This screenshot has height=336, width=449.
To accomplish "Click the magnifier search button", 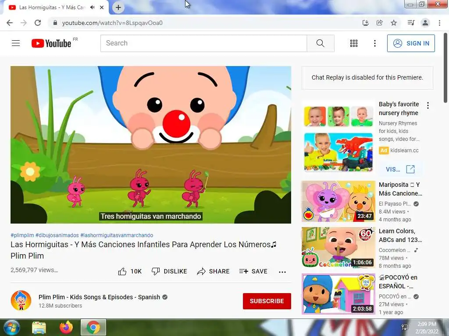I will point(321,43).
